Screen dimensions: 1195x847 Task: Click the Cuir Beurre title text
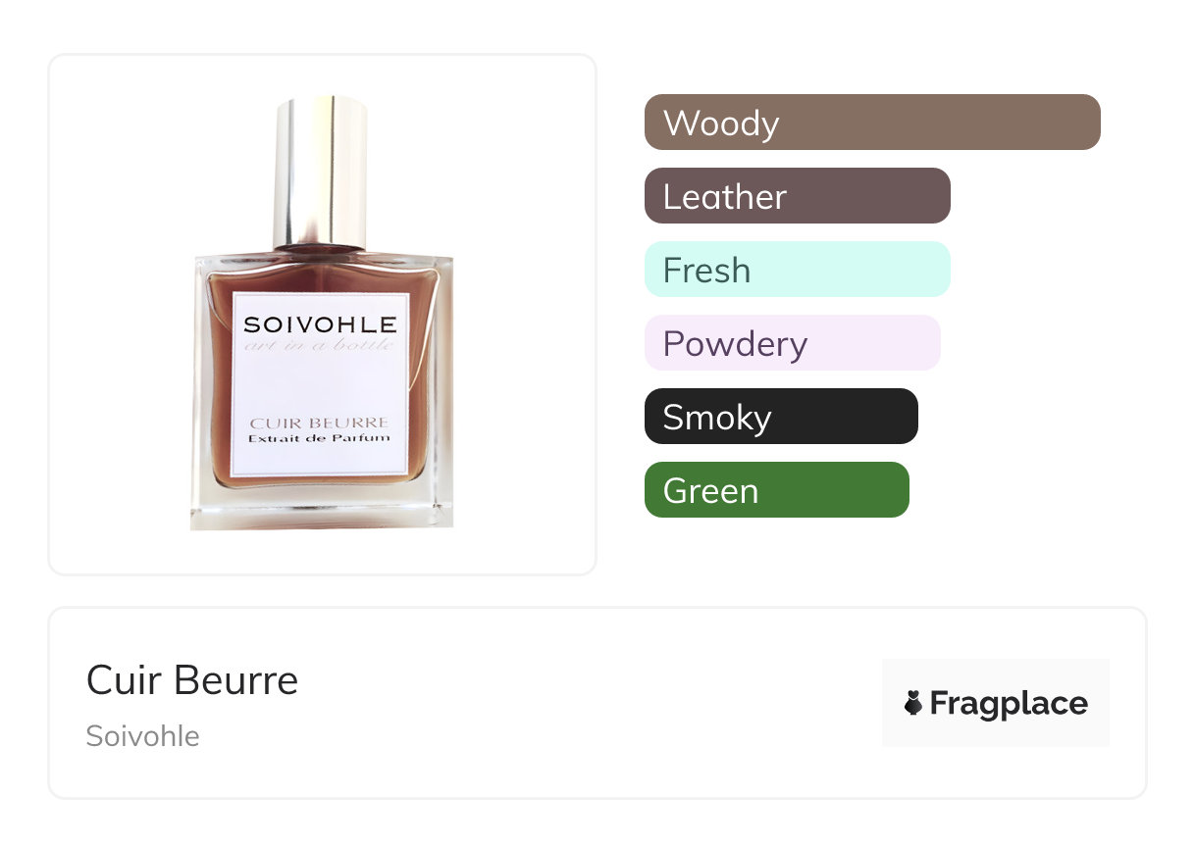192,680
